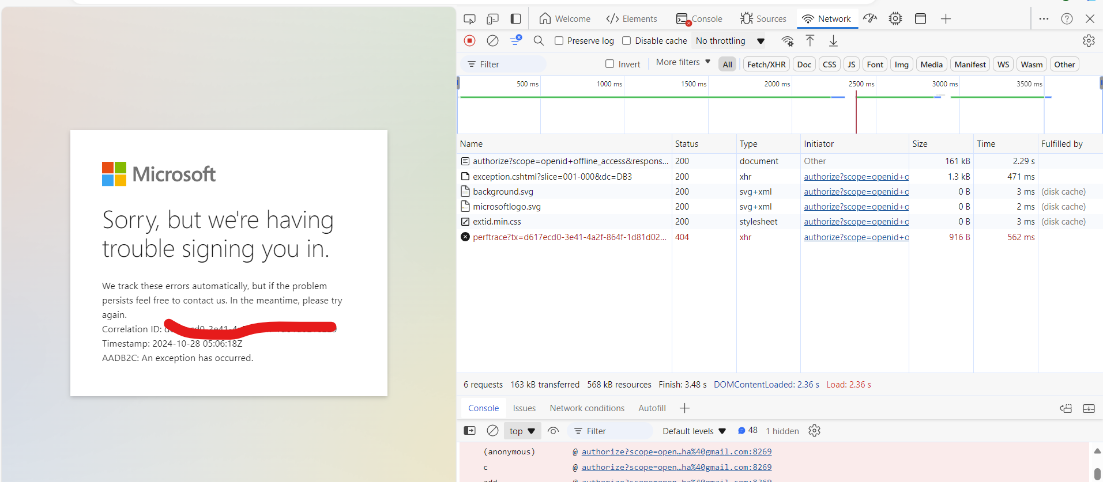Import HAR file upload arrow
The width and height of the screenshot is (1103, 482).
tap(810, 41)
